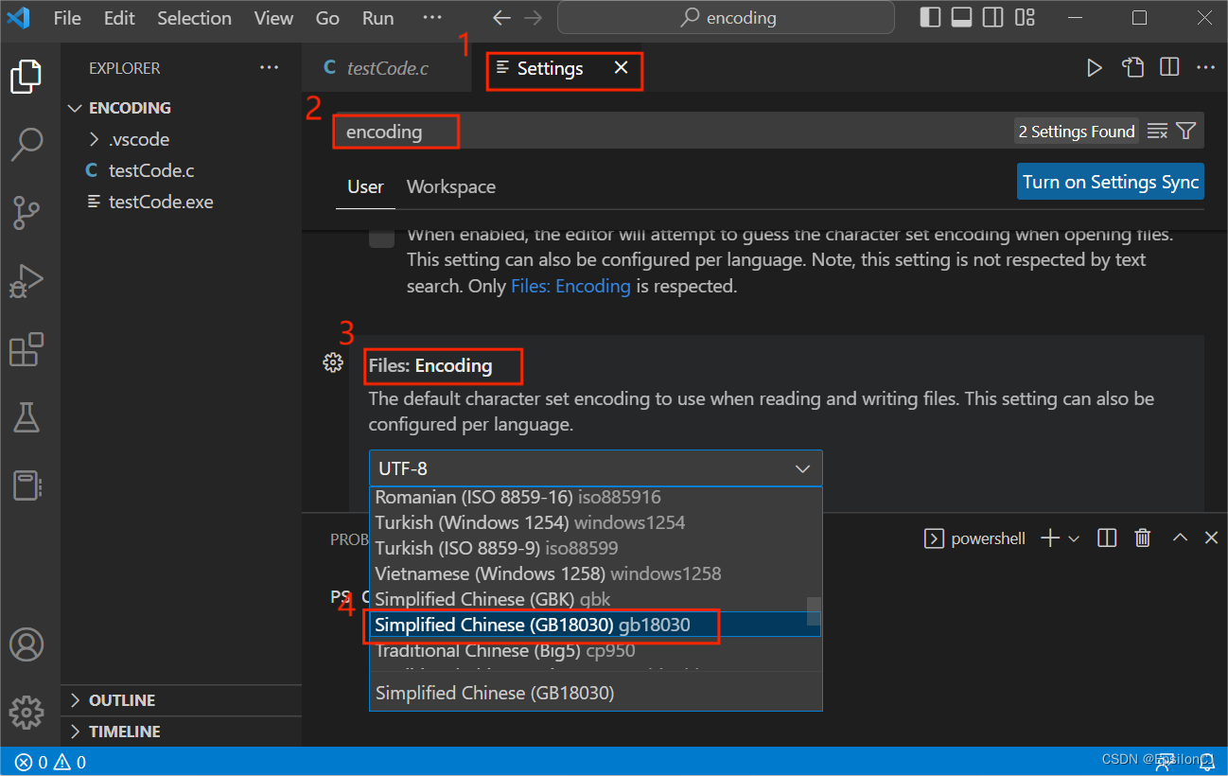The image size is (1228, 776).
Task: Open the Edit menu
Action: coord(119,18)
